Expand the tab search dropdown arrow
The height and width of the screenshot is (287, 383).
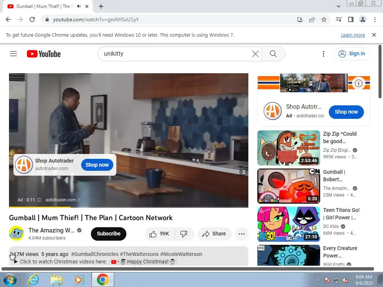[338, 6]
